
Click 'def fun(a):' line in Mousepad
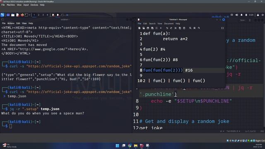pos(157,34)
